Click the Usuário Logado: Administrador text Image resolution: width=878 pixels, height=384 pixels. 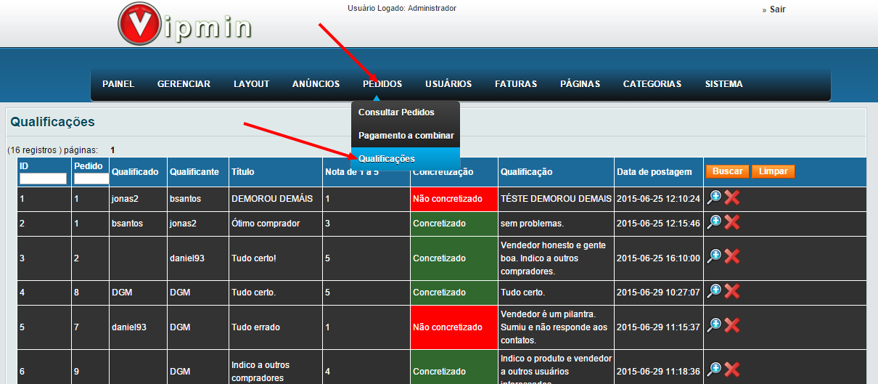402,9
